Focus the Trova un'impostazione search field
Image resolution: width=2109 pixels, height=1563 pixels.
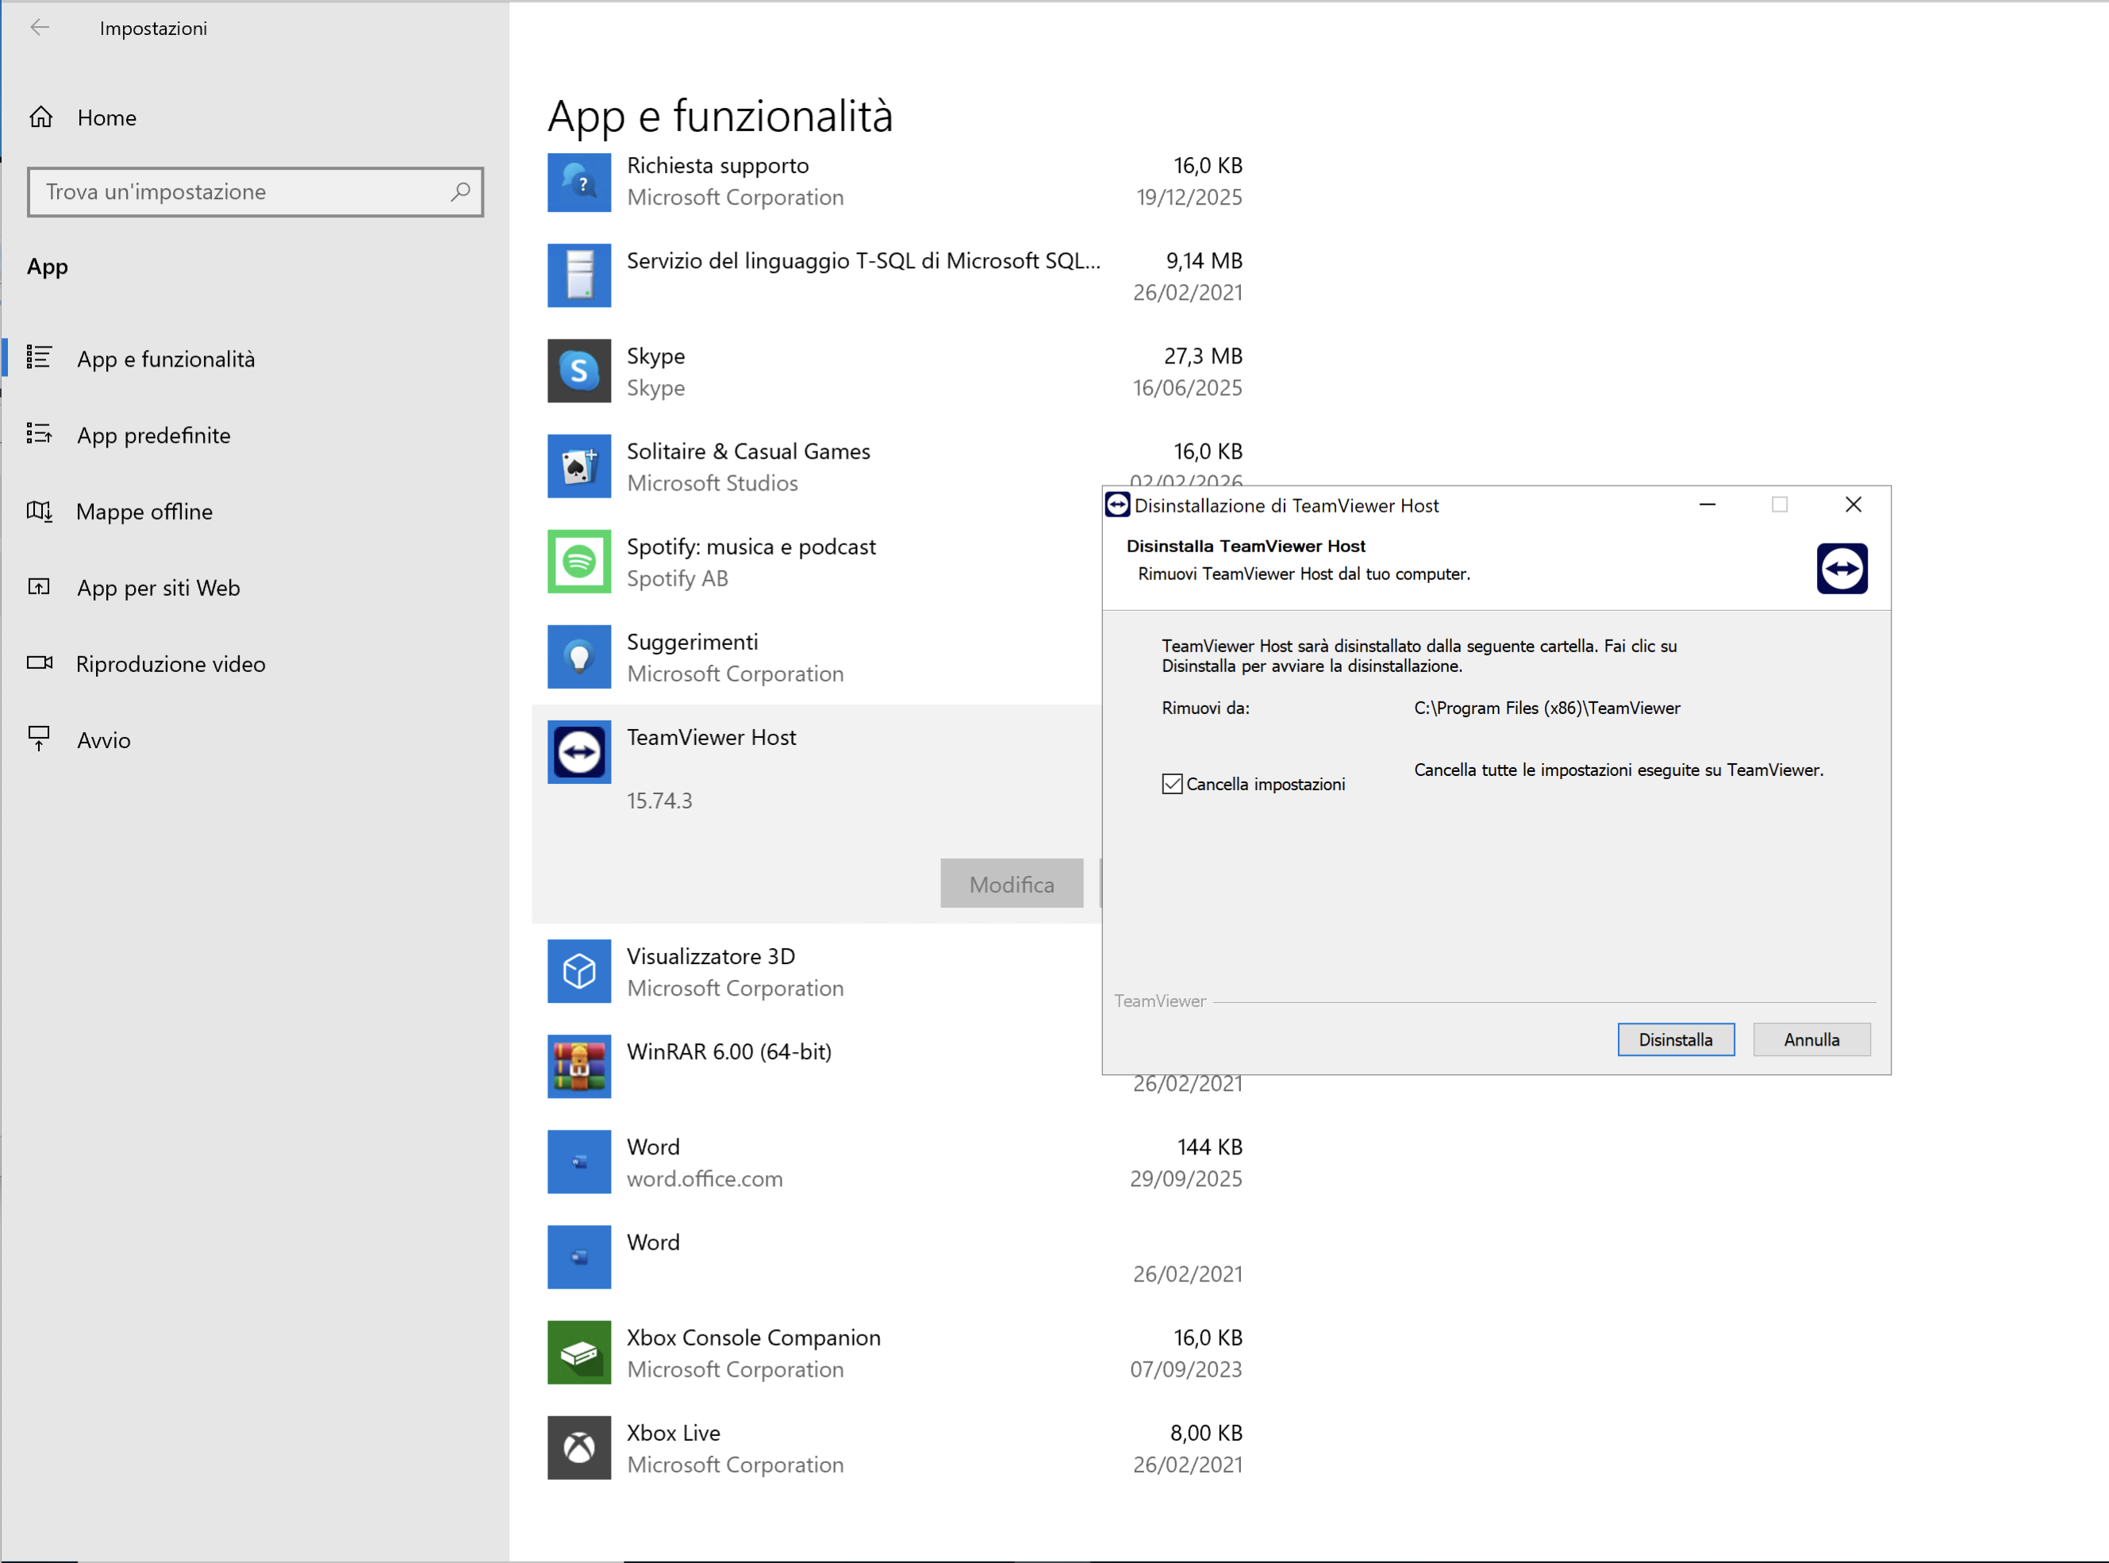255,192
